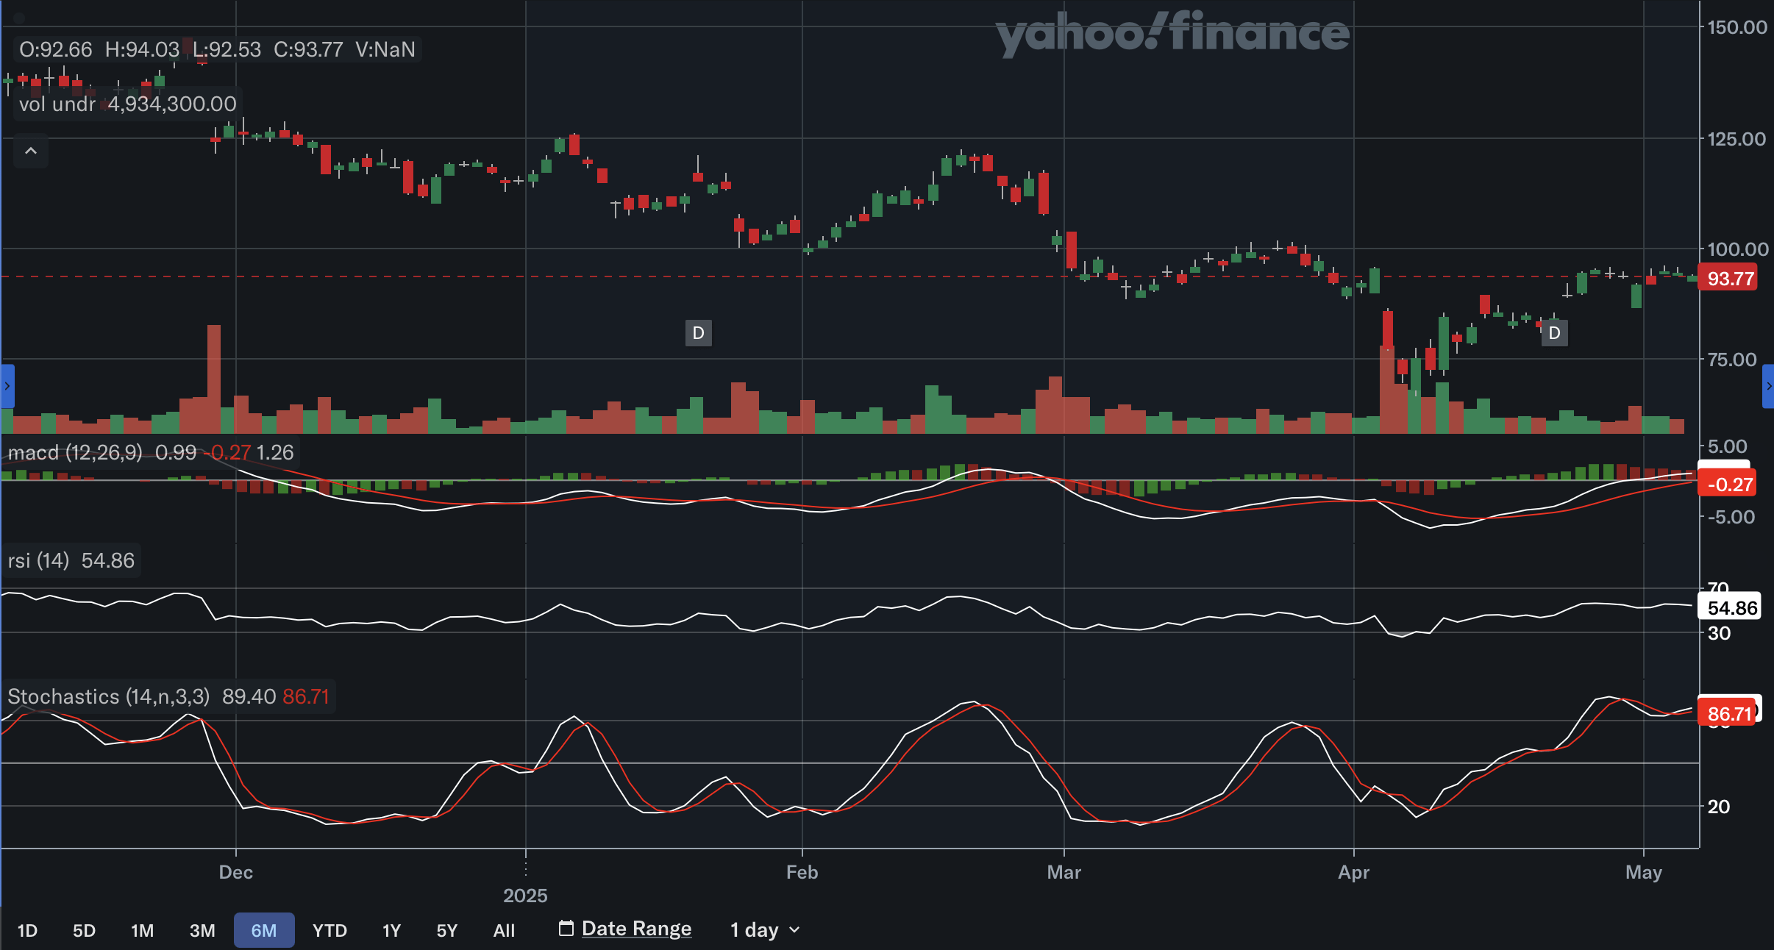Switch to the 5D range
Screen dimensions: 1774x950
(x=83, y=929)
